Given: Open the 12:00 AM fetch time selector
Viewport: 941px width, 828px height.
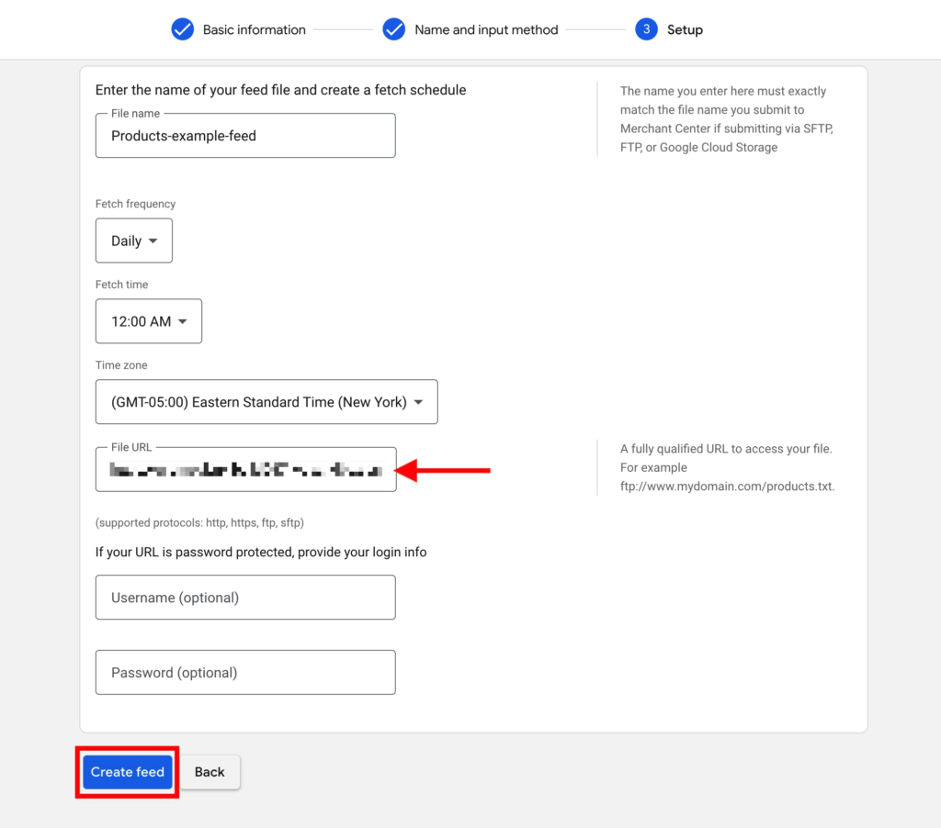Looking at the screenshot, I should click(x=148, y=320).
